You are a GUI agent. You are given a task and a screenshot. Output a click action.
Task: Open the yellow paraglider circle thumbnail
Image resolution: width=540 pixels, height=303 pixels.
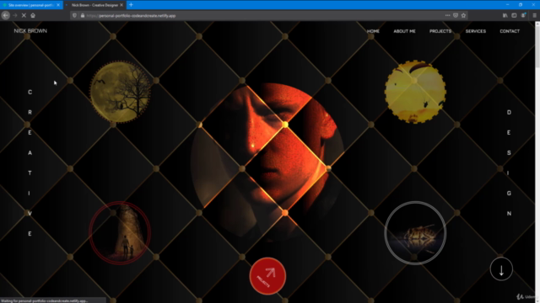coord(415,92)
